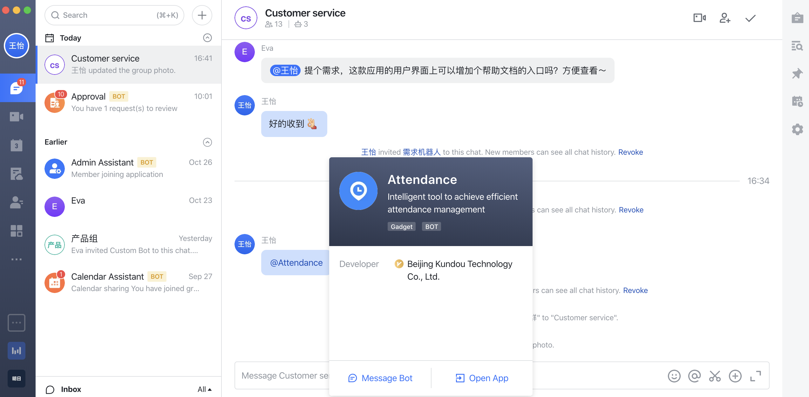
Task: Click the mention @ icon in the input bar
Action: coord(694,376)
